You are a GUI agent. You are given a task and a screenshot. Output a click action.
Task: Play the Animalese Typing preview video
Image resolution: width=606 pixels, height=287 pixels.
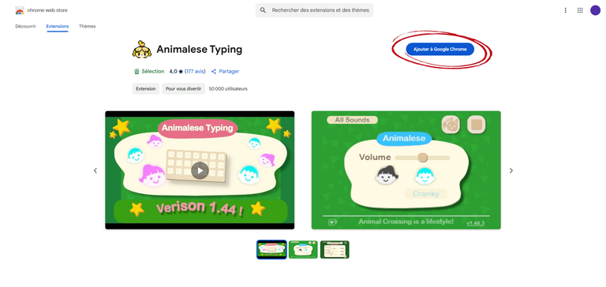click(200, 170)
